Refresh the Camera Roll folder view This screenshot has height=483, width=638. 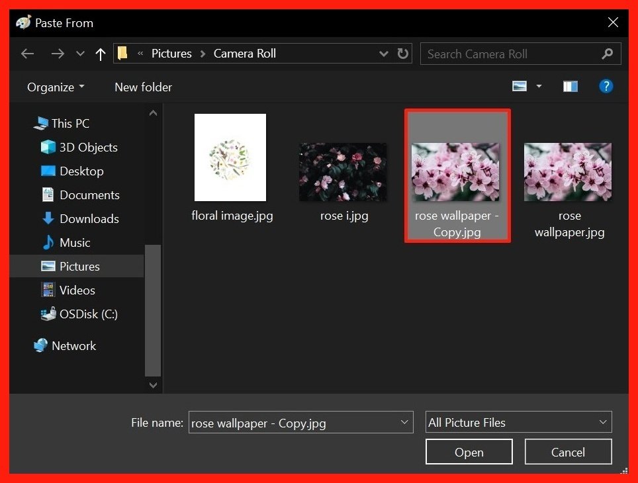click(x=403, y=54)
